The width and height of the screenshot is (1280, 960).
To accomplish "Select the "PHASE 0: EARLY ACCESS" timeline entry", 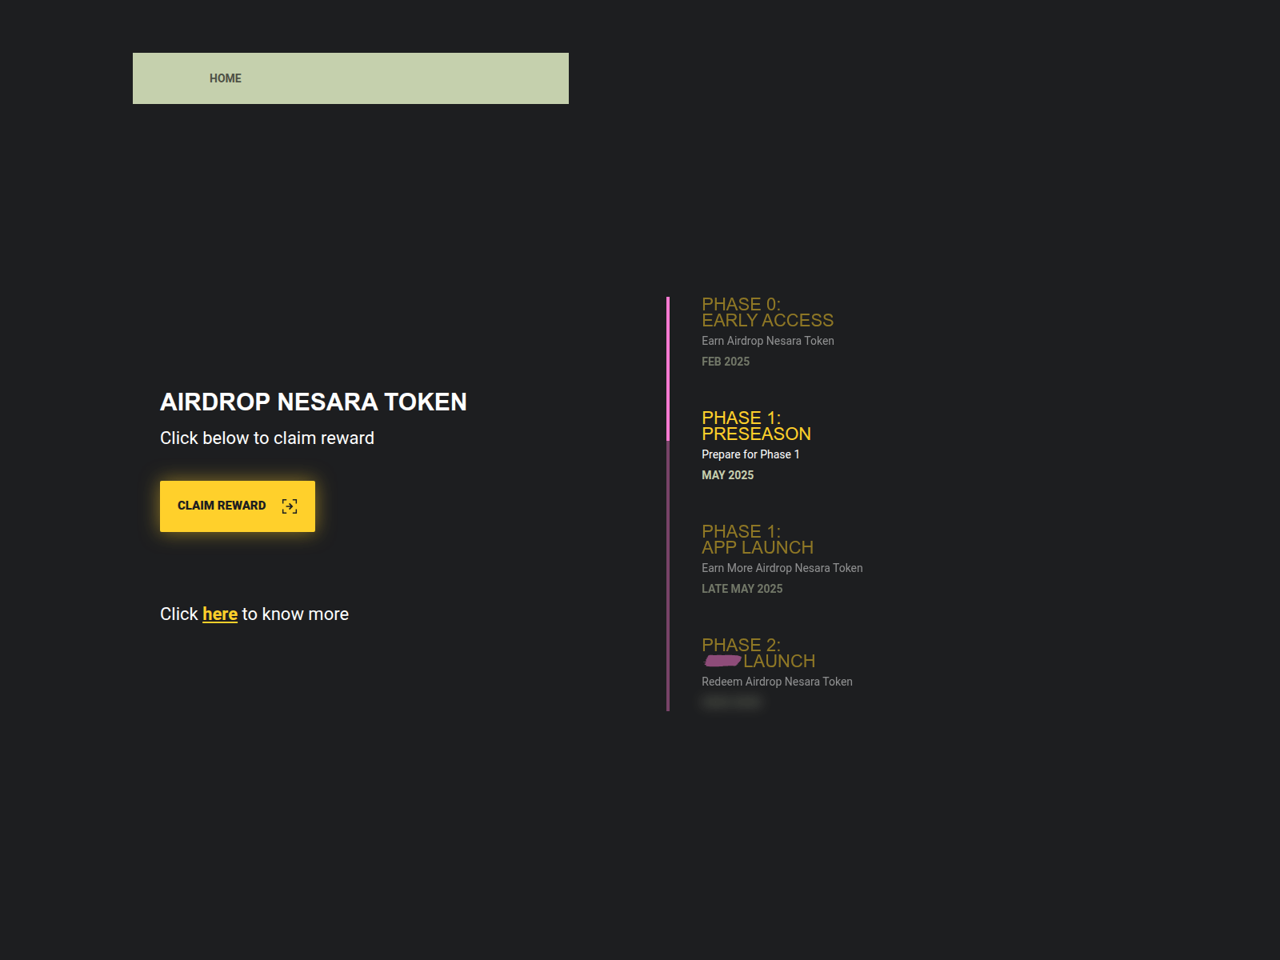I will pos(767,312).
